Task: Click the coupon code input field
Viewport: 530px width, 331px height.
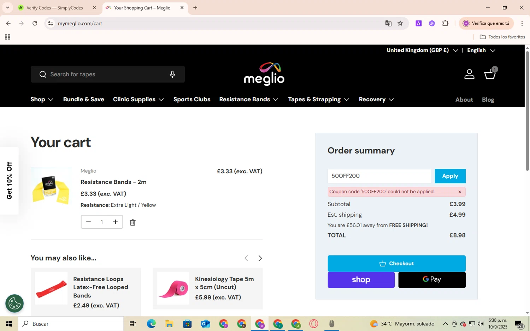Action: (x=379, y=176)
